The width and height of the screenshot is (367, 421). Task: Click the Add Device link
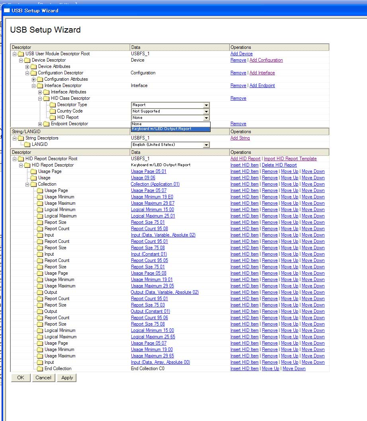coord(242,54)
